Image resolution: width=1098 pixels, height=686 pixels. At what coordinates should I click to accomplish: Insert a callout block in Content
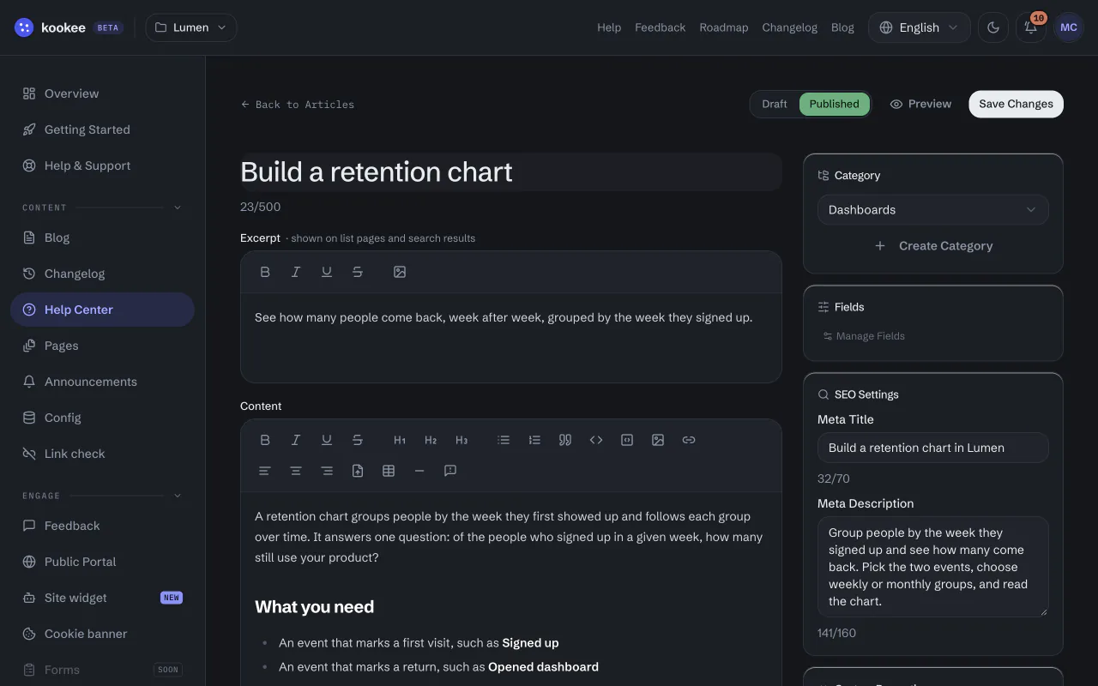(450, 471)
